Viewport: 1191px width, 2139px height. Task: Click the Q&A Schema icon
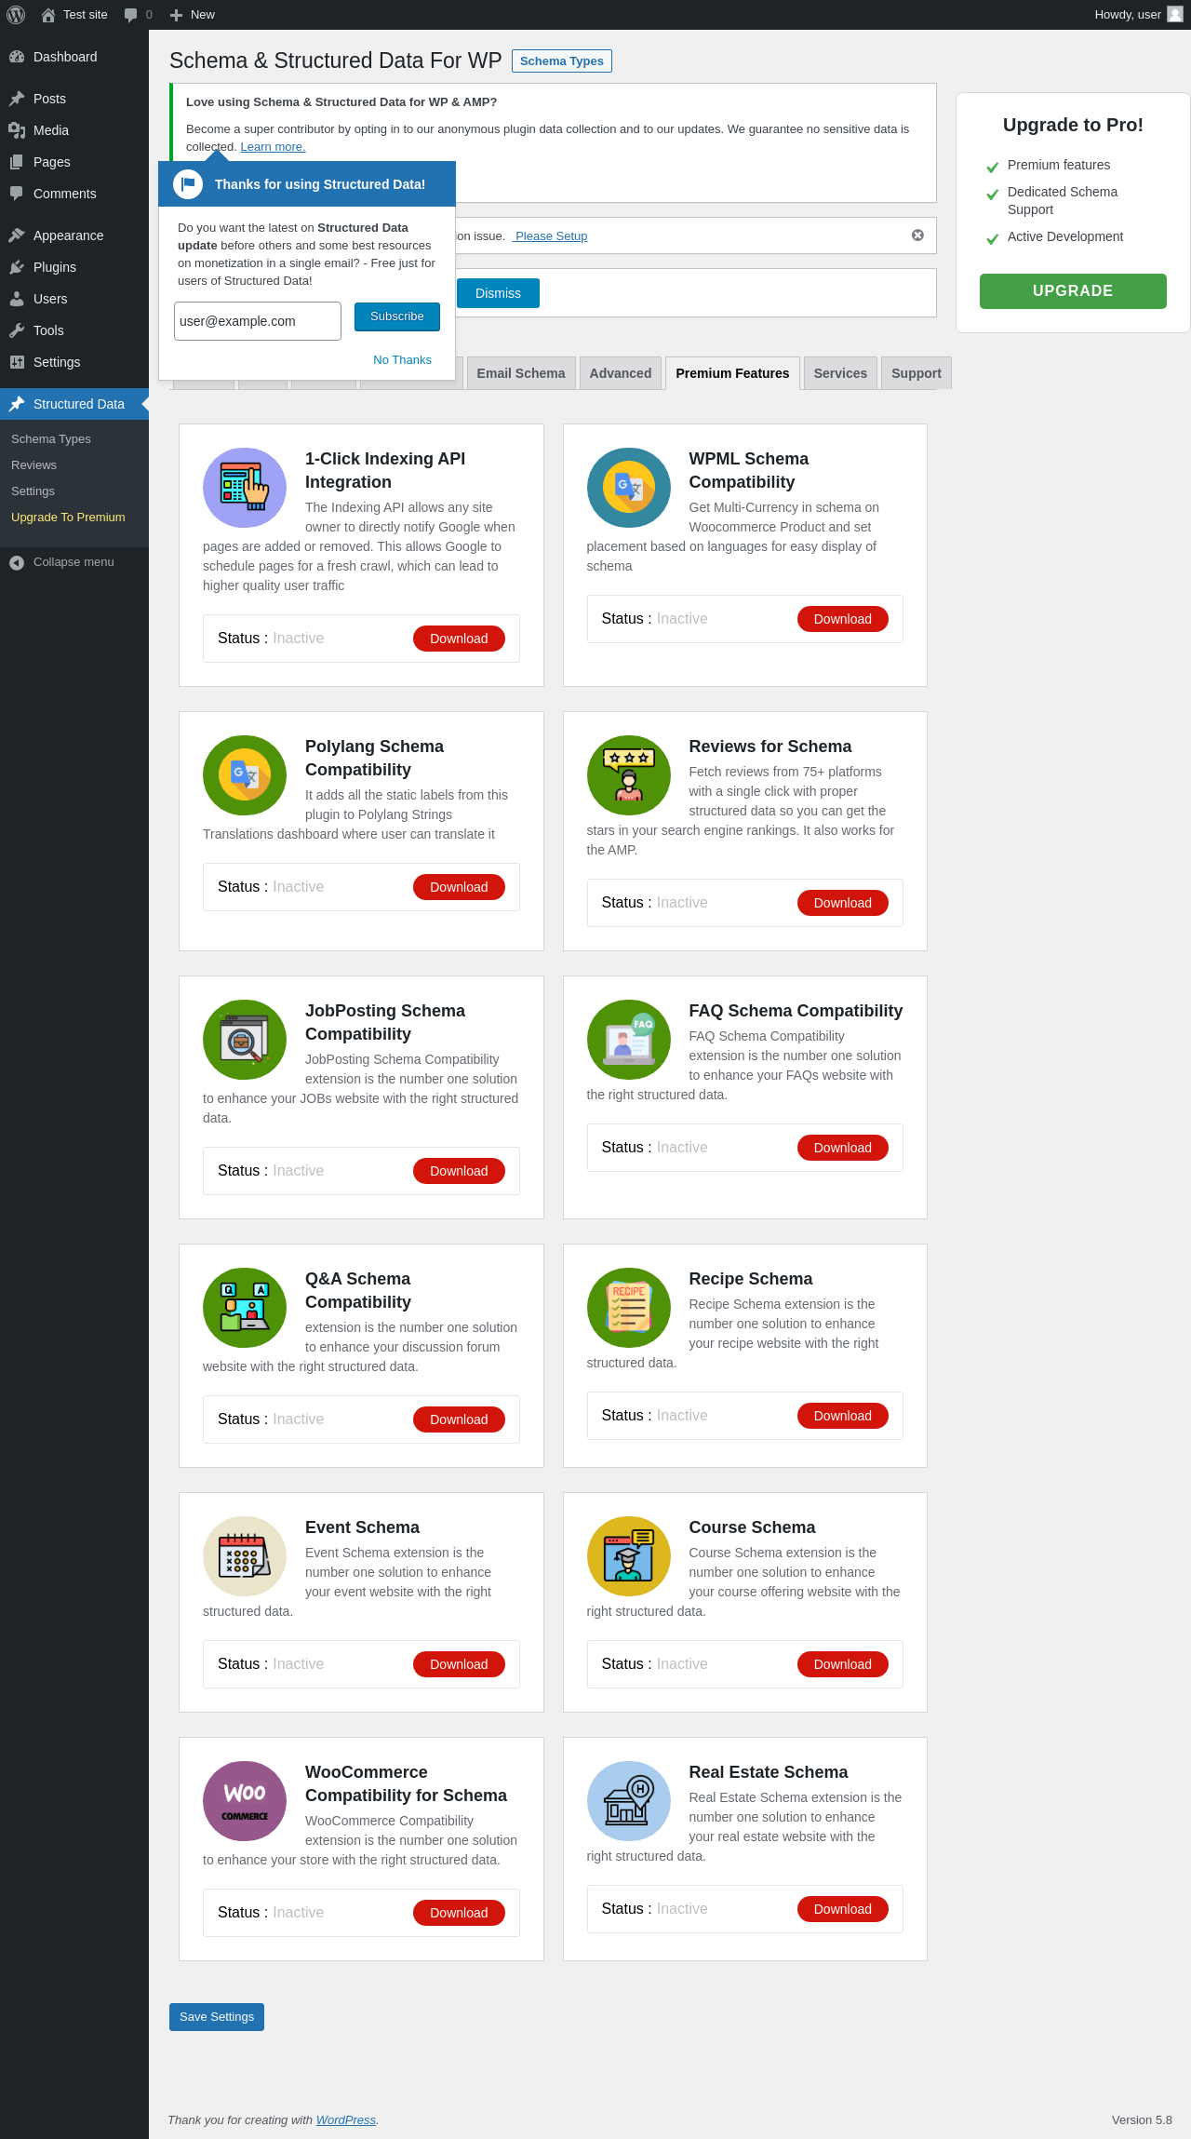click(245, 1308)
